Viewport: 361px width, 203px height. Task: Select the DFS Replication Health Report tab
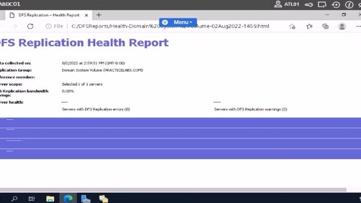pos(49,15)
